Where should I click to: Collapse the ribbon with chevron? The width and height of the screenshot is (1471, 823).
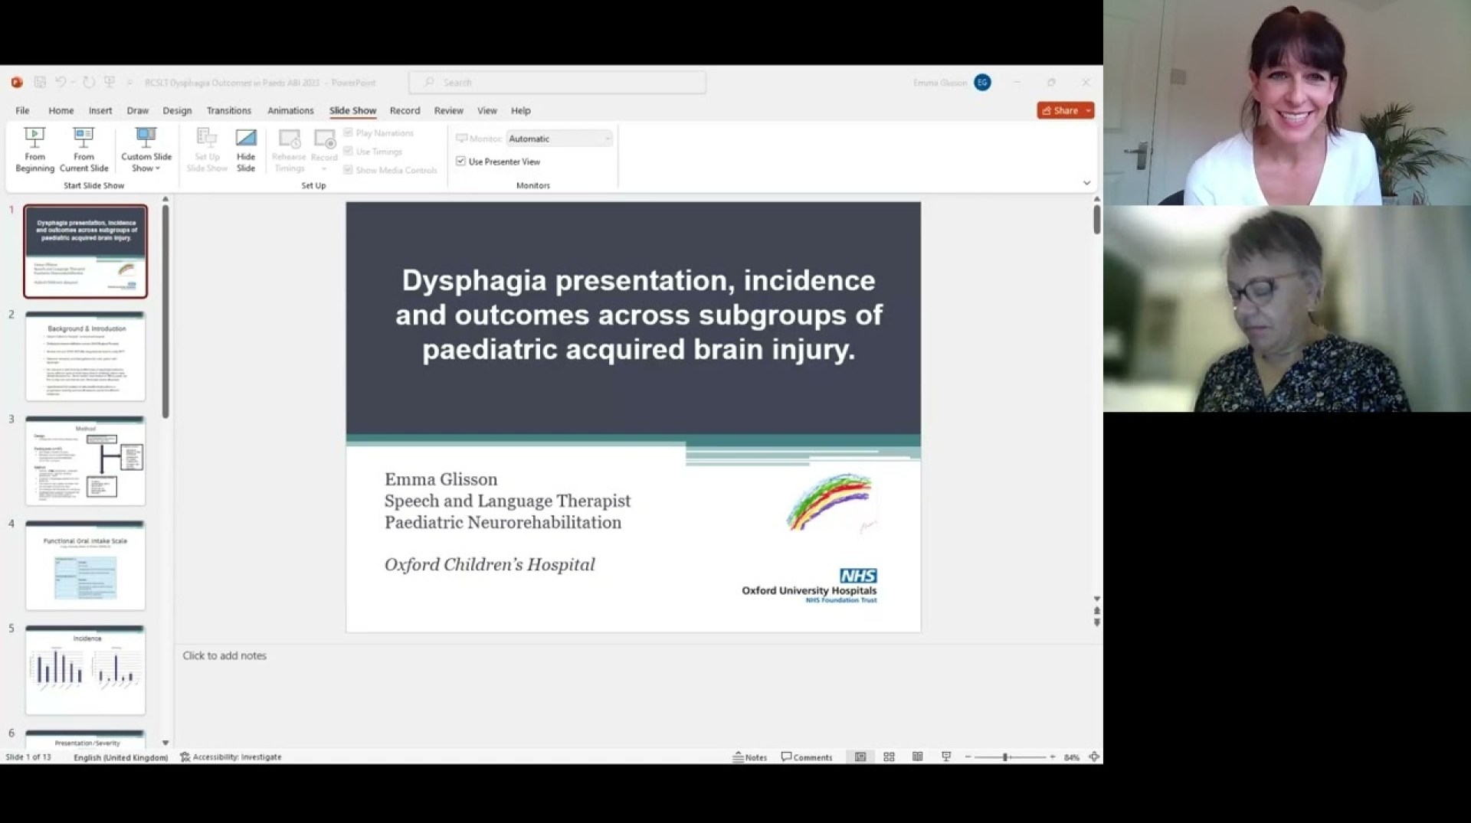(1086, 183)
